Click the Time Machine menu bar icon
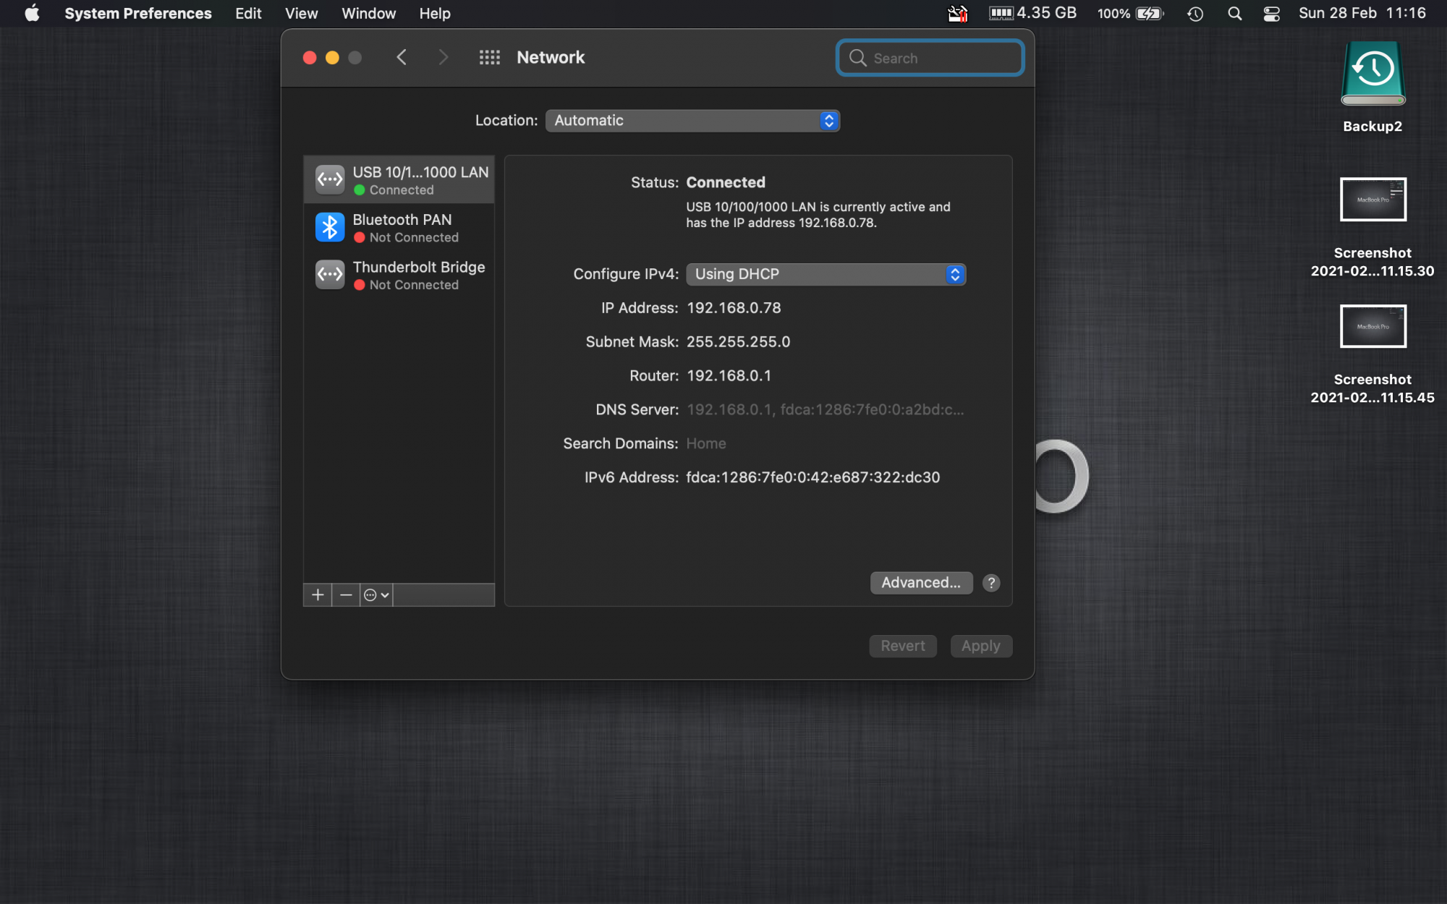Screen dimensions: 1447x904 (x=1195, y=14)
